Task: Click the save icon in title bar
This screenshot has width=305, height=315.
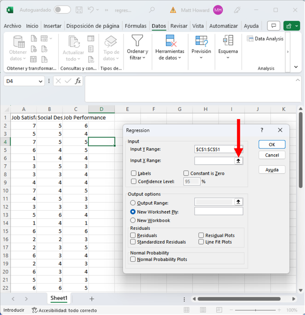Action: [79, 10]
